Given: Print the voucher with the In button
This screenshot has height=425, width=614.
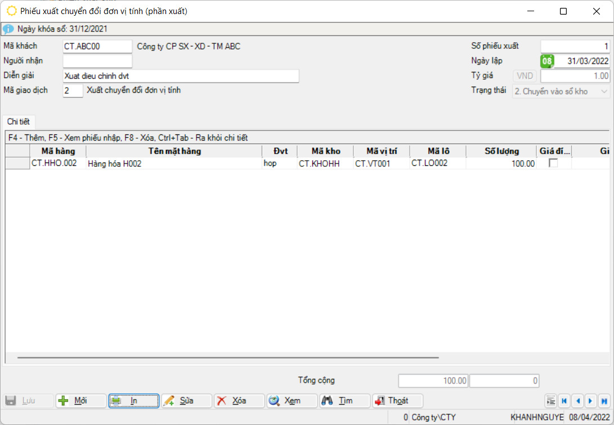Looking at the screenshot, I should [134, 401].
